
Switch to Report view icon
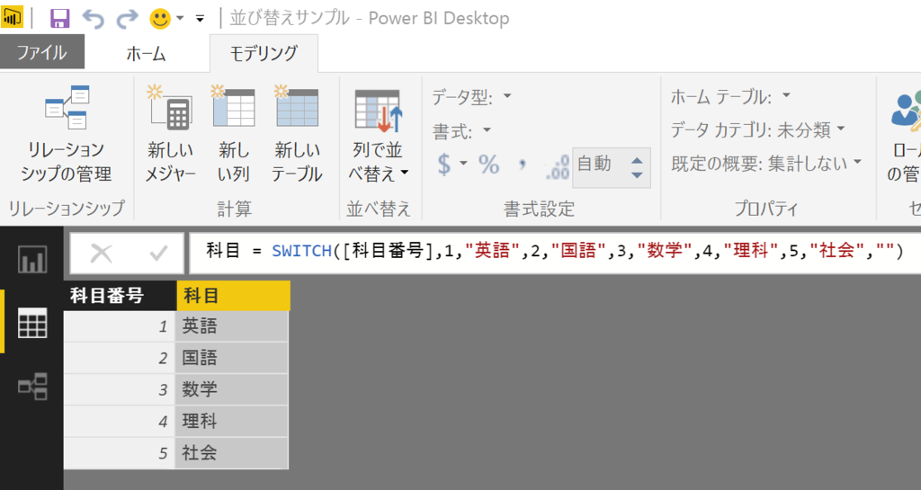(x=31, y=259)
